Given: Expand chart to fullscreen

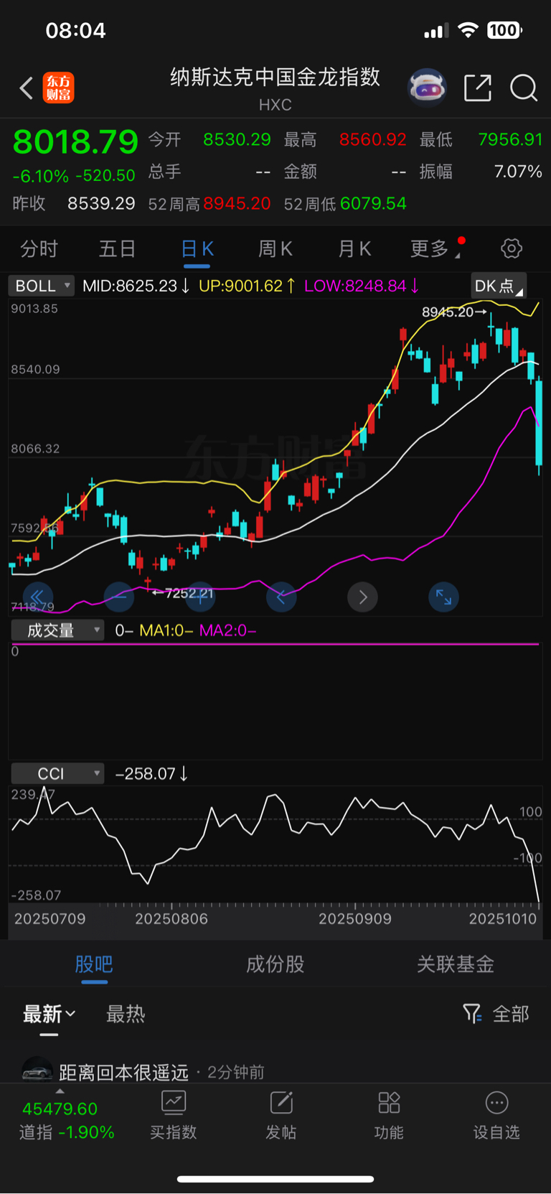Looking at the screenshot, I should click(x=443, y=597).
